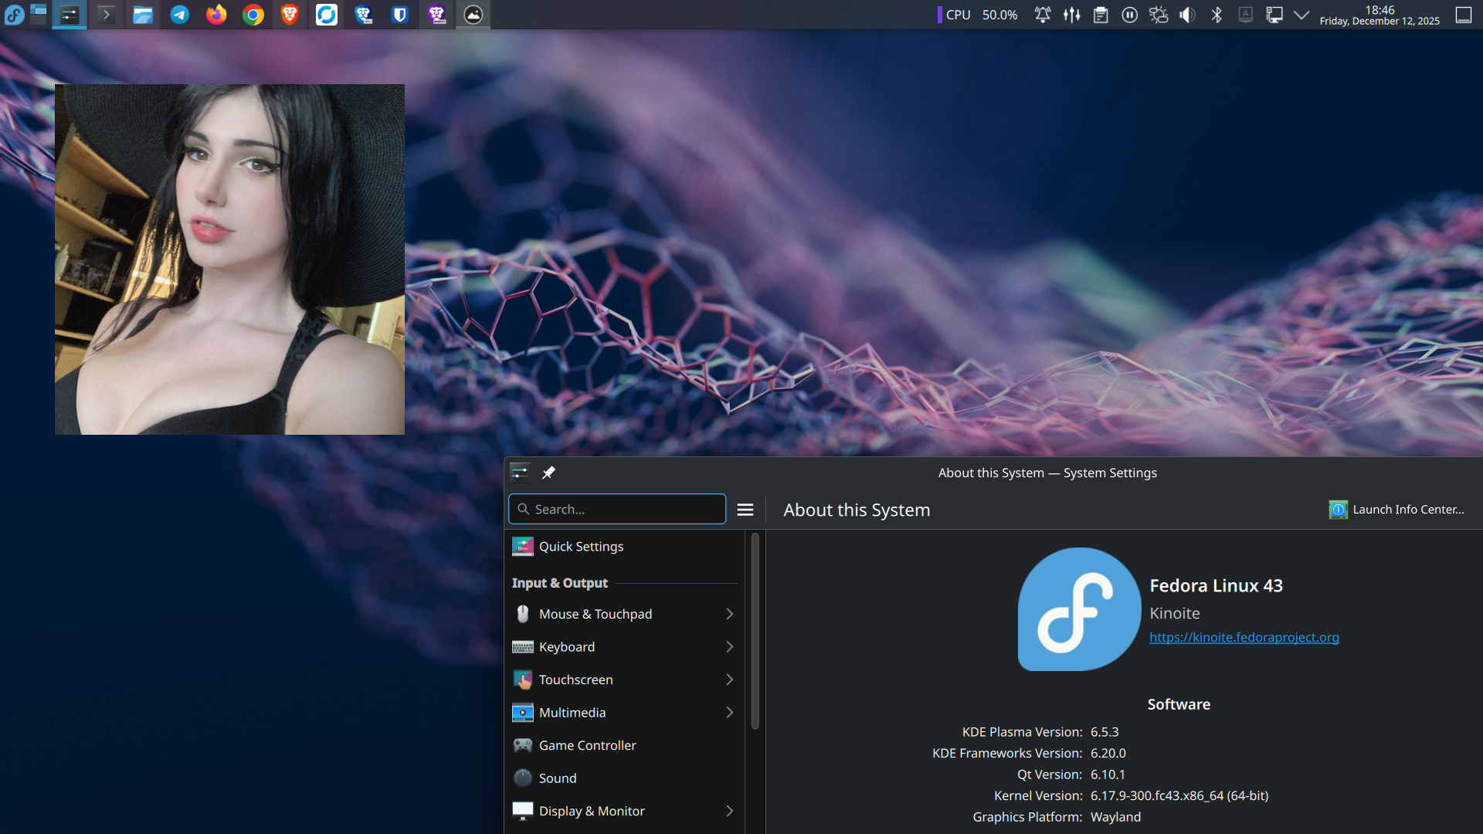
Task: Click Launch Info Center button
Action: click(x=1396, y=510)
